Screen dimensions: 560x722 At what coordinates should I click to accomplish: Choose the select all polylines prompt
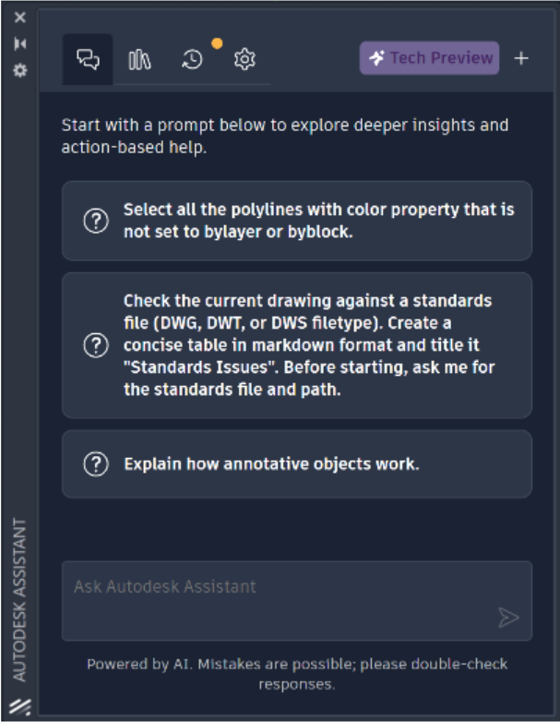point(318,222)
